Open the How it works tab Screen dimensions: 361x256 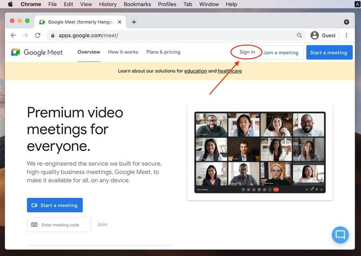point(123,52)
